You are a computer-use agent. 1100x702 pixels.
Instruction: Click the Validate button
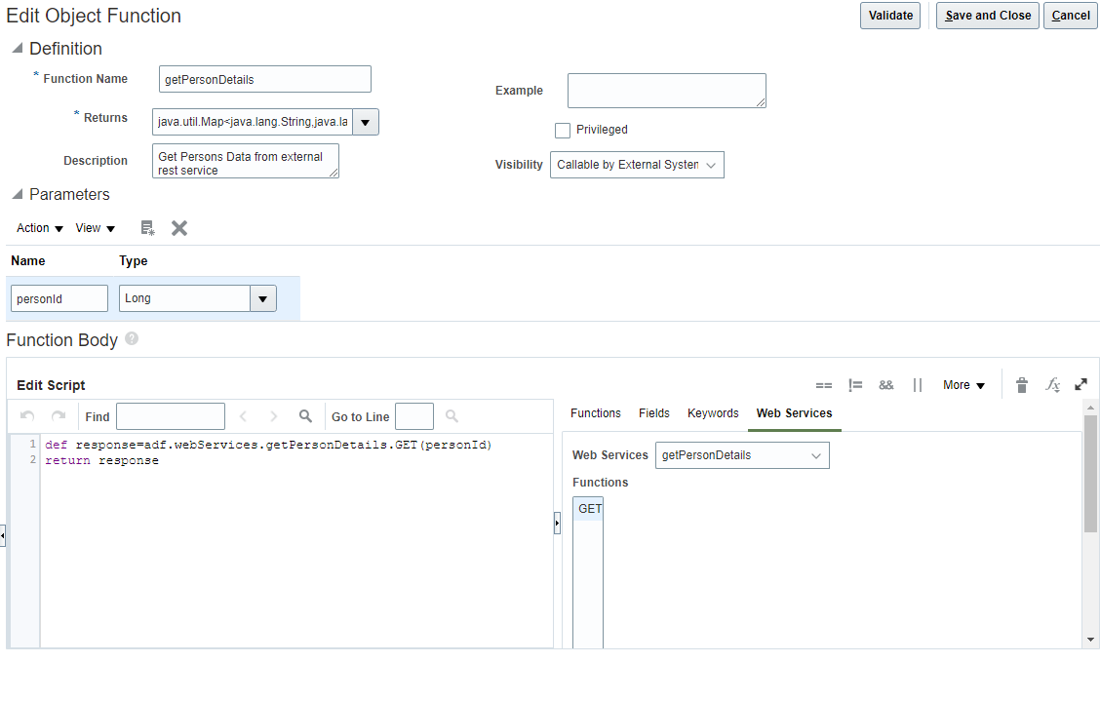(x=890, y=16)
